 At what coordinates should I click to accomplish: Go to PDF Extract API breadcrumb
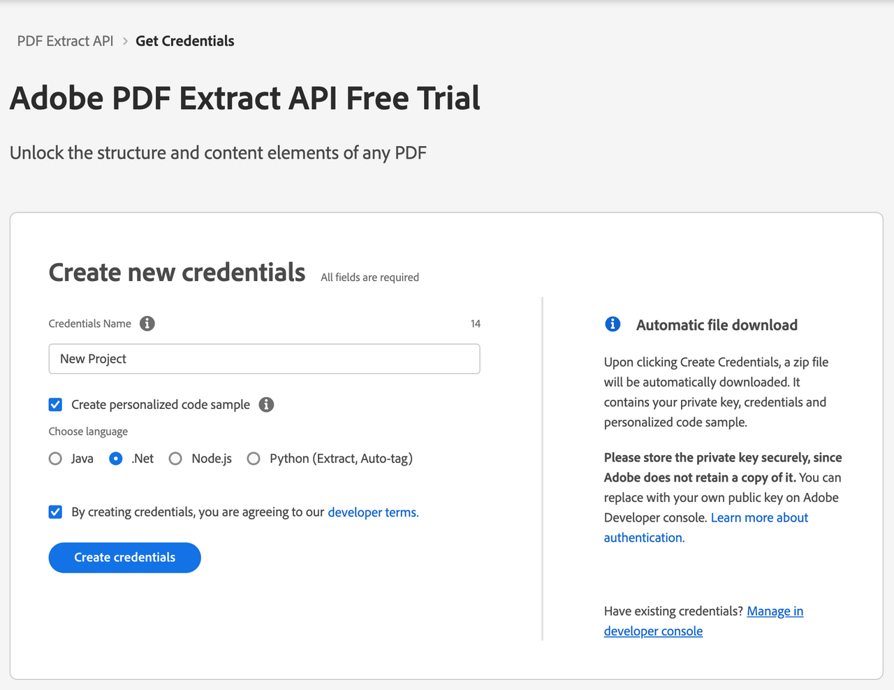(65, 41)
